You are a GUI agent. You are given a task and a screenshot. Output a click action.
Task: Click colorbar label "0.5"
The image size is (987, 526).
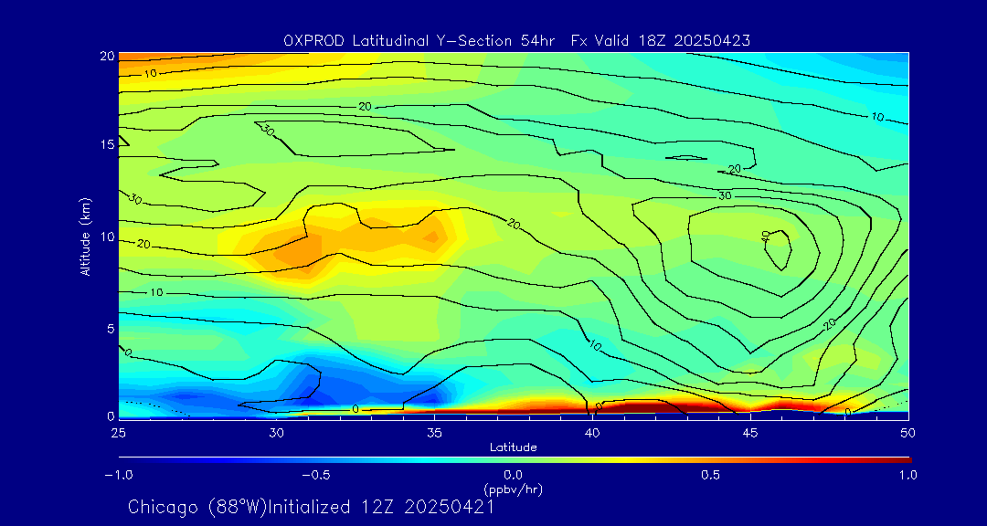click(x=711, y=475)
